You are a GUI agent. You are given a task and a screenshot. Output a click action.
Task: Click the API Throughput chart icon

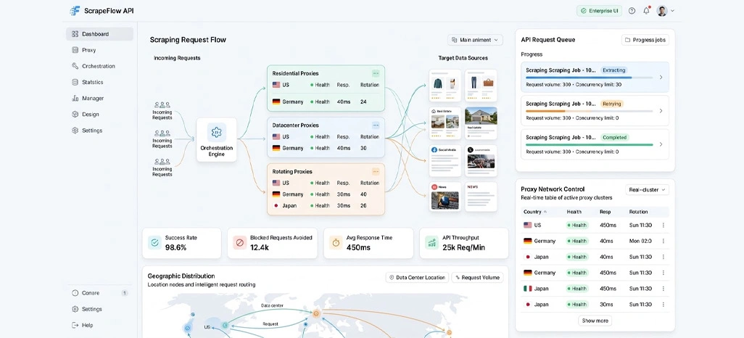tap(431, 242)
